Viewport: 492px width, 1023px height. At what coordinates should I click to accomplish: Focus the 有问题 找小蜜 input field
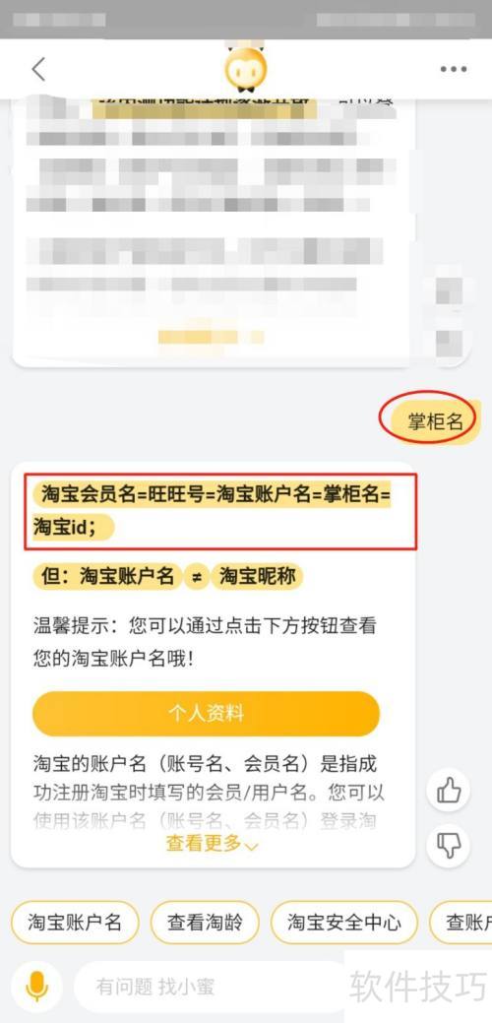[x=209, y=986]
